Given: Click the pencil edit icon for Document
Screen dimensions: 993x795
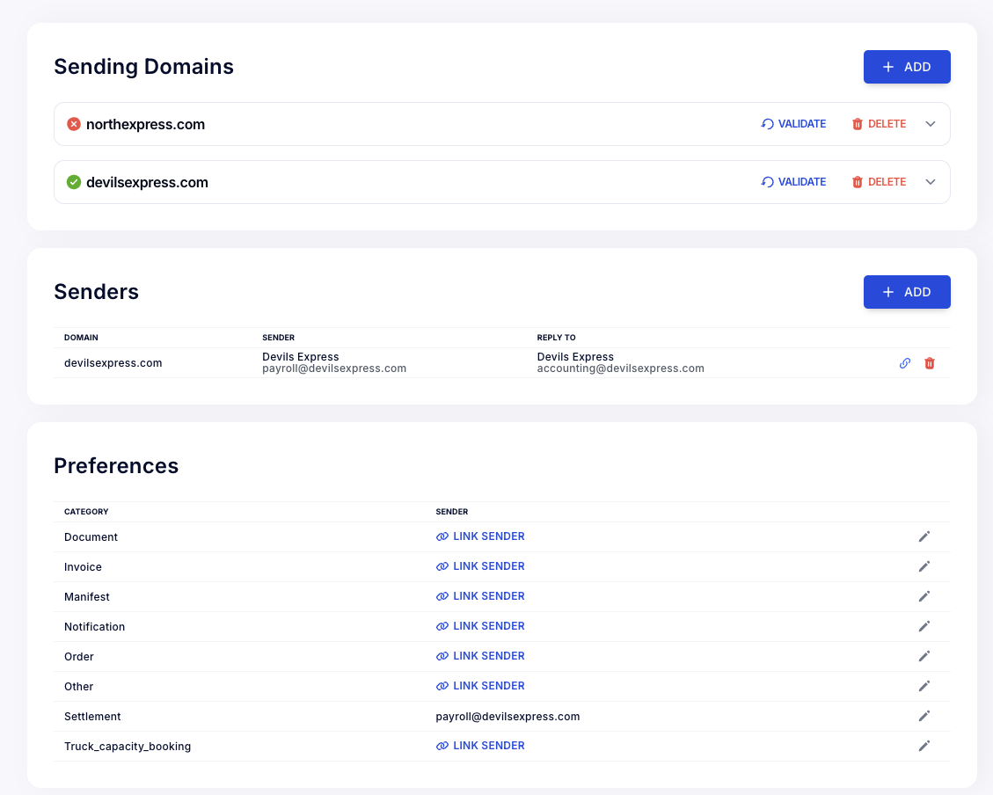Looking at the screenshot, I should [x=924, y=536].
